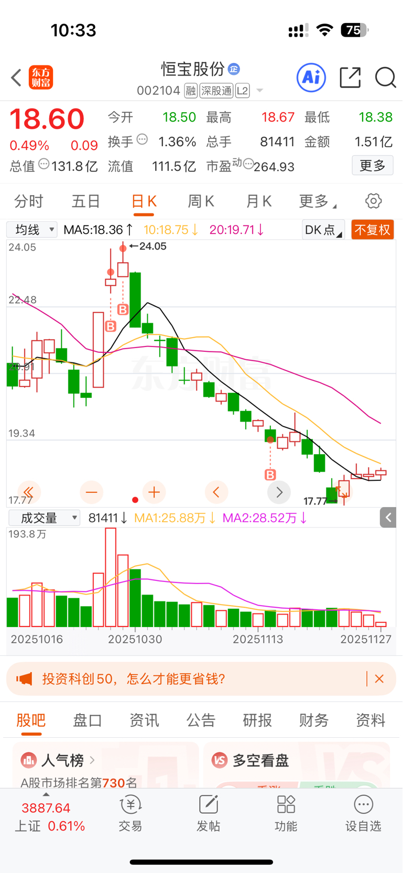Open 多空看盘 card
Screen dimensions: 403x873
[297, 764]
